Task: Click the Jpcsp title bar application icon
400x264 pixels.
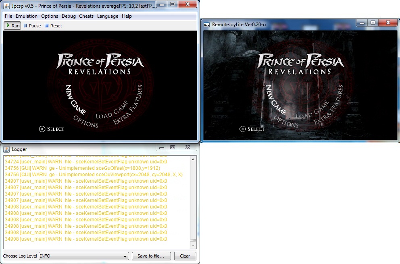Action: 7,5
